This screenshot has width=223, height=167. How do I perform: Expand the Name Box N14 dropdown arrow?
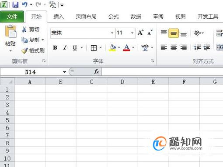64,72
